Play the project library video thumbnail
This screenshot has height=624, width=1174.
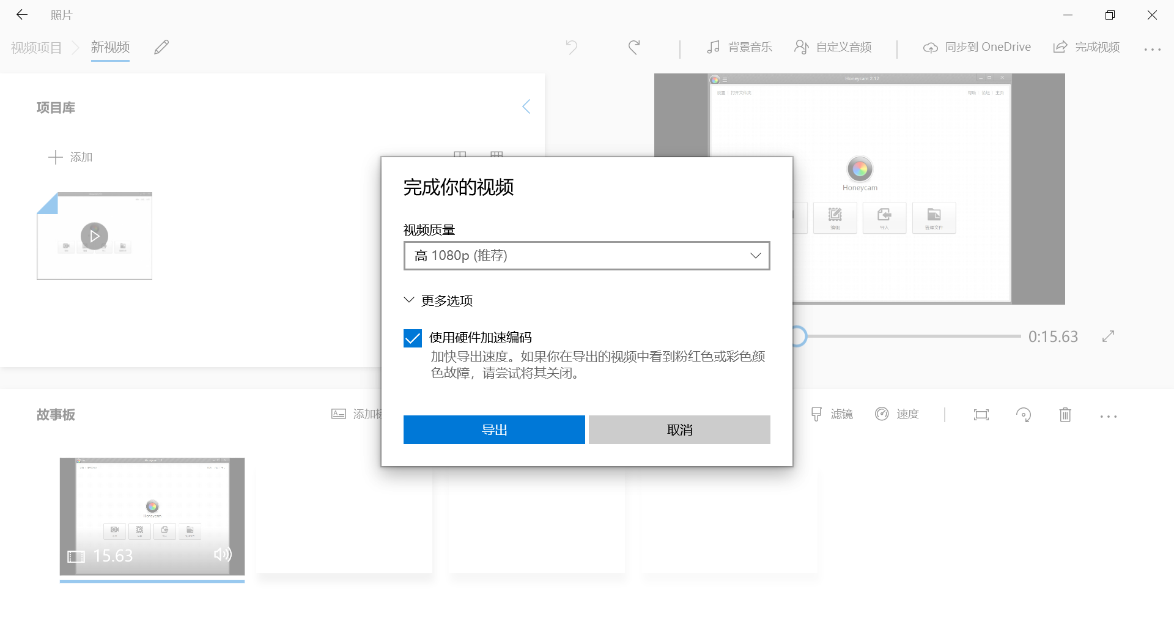(x=94, y=236)
